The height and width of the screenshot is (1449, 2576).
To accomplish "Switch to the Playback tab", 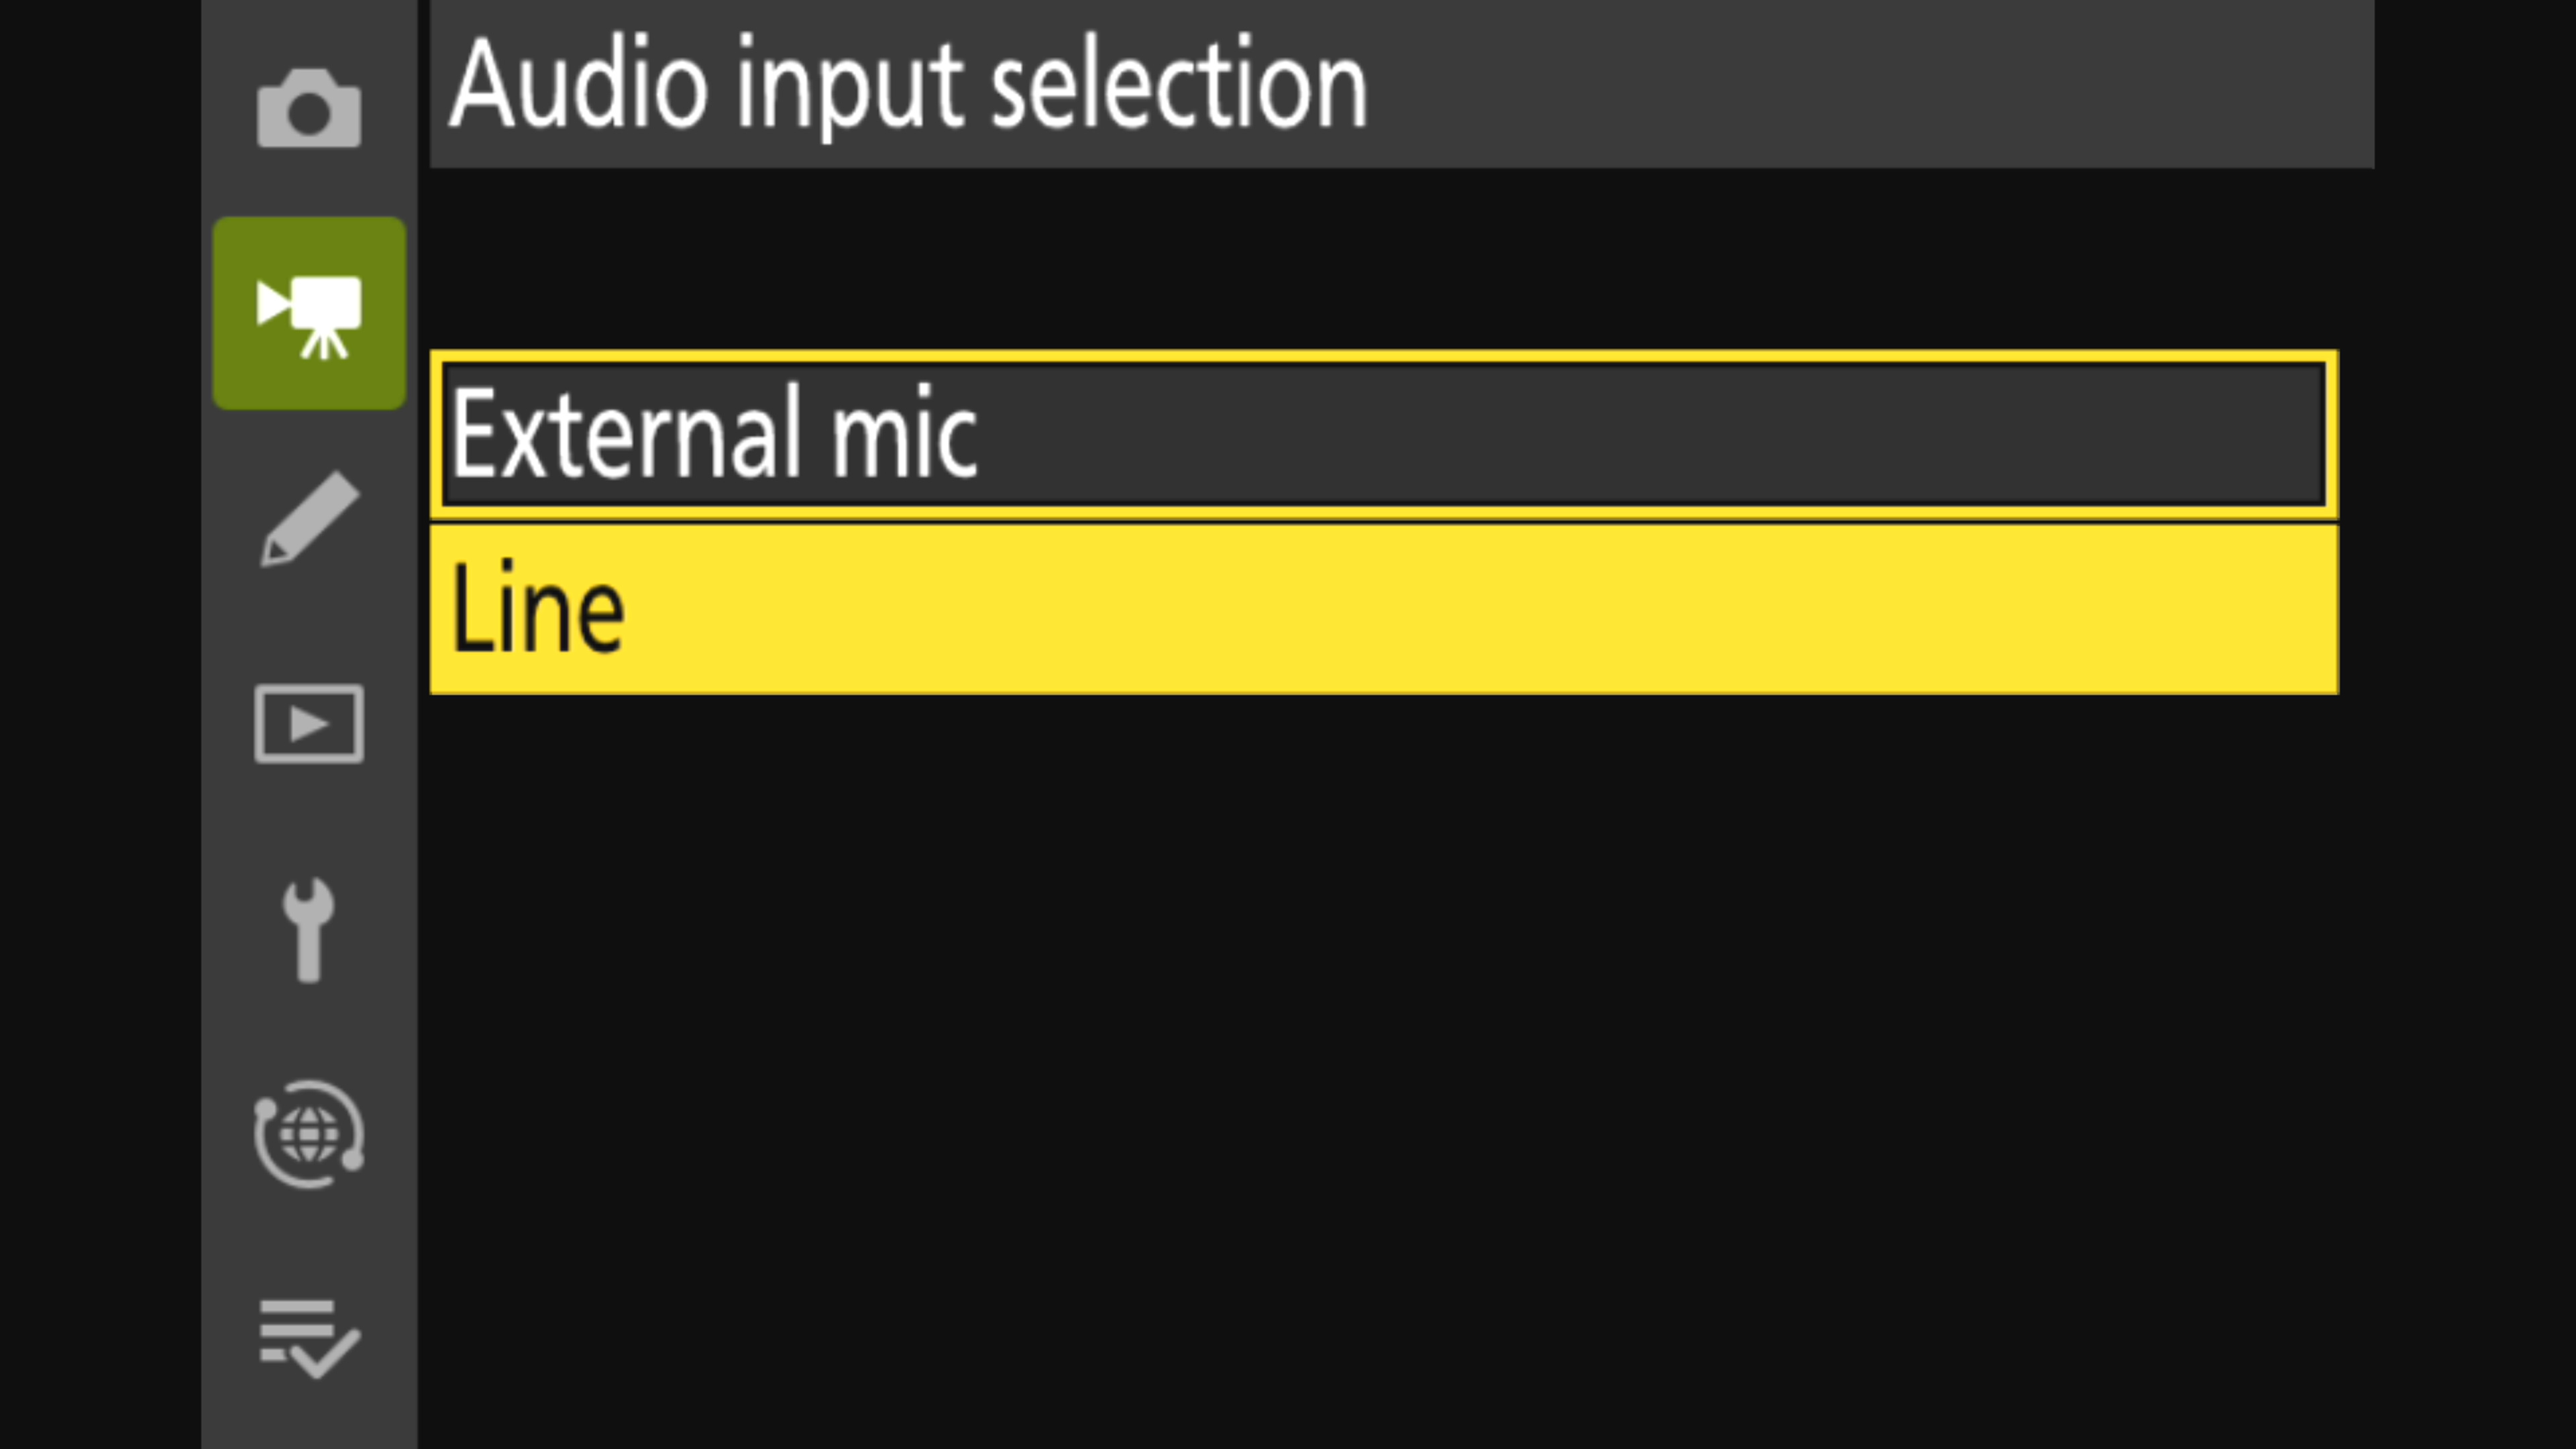I will point(308,724).
